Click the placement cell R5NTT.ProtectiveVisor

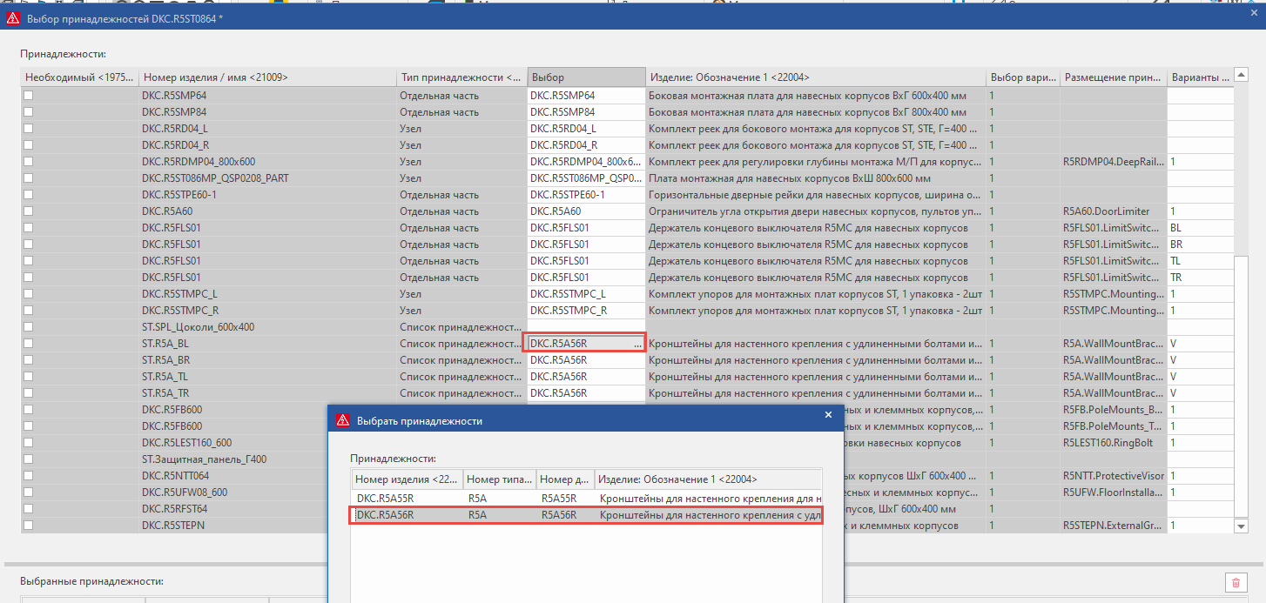click(x=1114, y=476)
